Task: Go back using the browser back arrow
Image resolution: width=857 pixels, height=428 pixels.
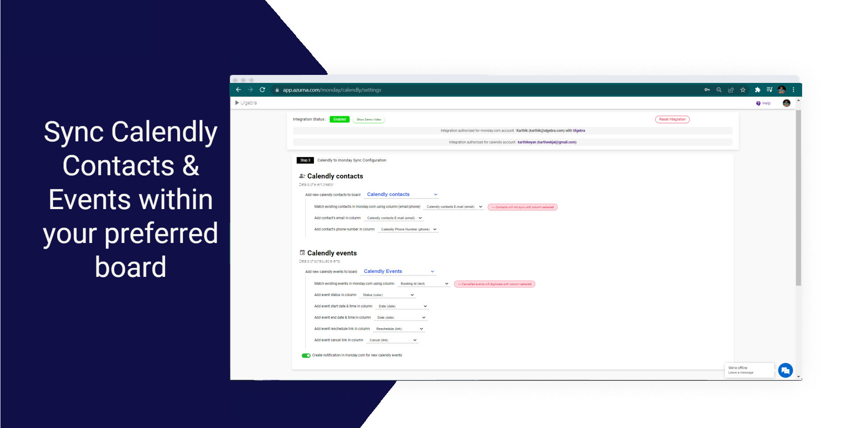Action: tap(238, 90)
